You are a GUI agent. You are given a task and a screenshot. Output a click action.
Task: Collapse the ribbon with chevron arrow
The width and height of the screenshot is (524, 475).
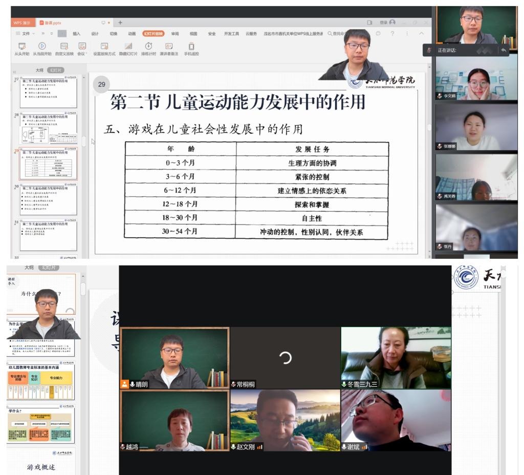click(x=422, y=33)
